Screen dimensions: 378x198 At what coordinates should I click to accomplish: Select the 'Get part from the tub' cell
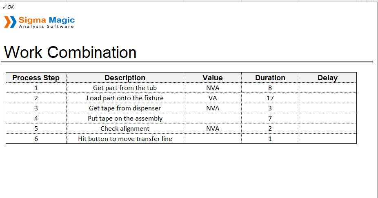coord(125,88)
